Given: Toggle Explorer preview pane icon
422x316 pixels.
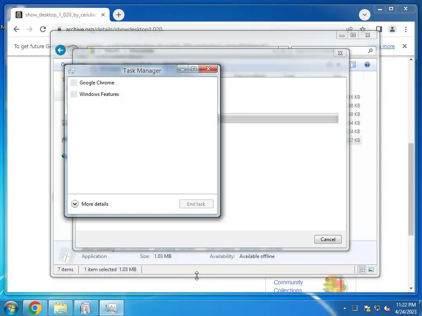Looking at the screenshot, I should 353,65.
